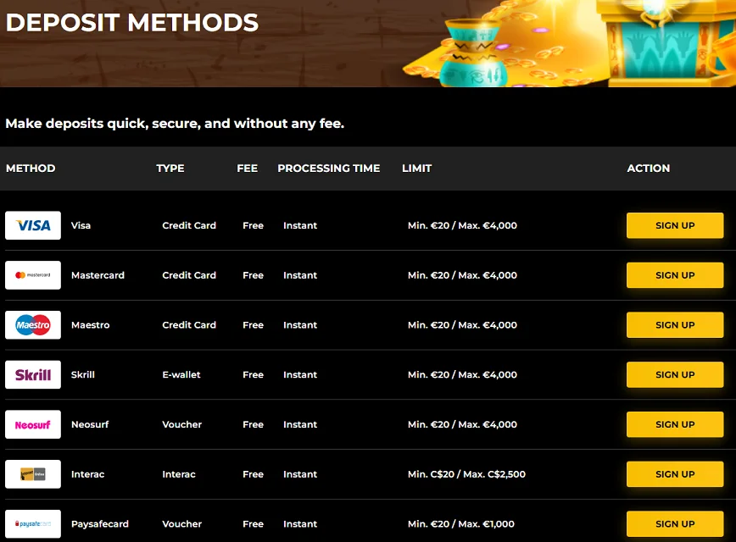The height and width of the screenshot is (542, 736).
Task: Select the Maestro method name
Action: (90, 325)
